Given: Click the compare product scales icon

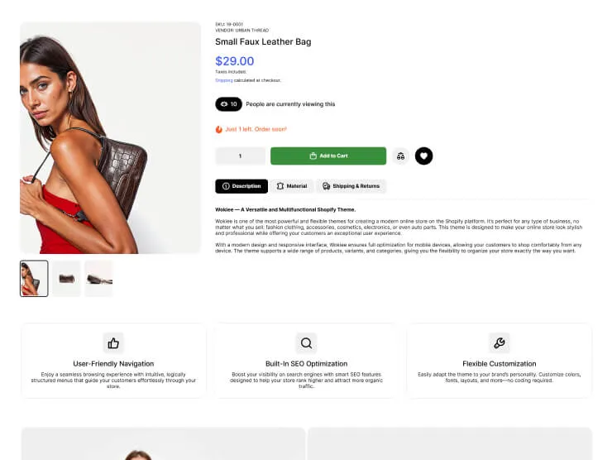Looking at the screenshot, I should (x=400, y=156).
